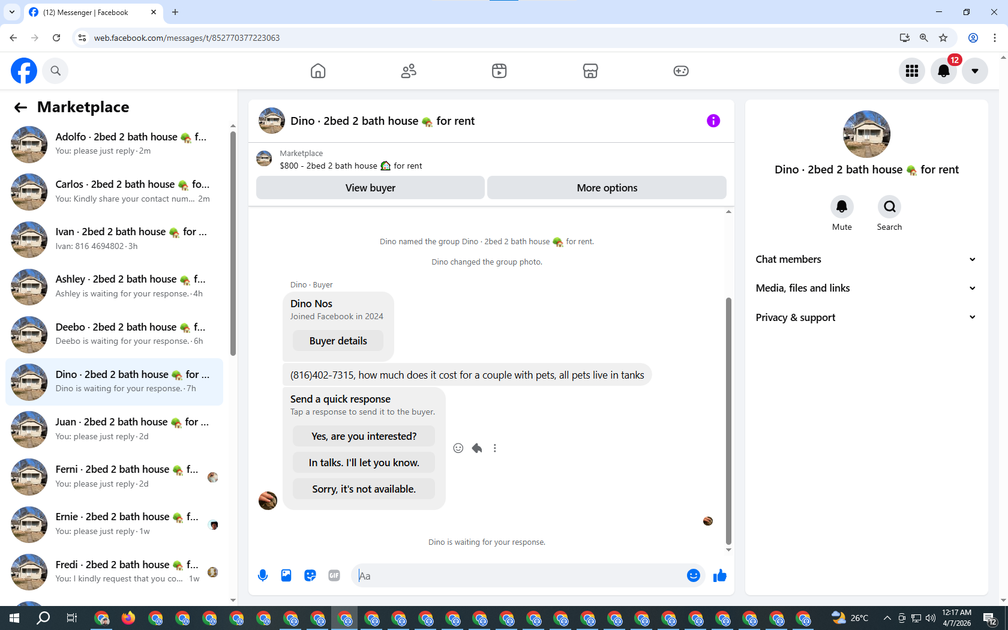The image size is (1008, 630).
Task: Click the message text input field
Action: 519,576
